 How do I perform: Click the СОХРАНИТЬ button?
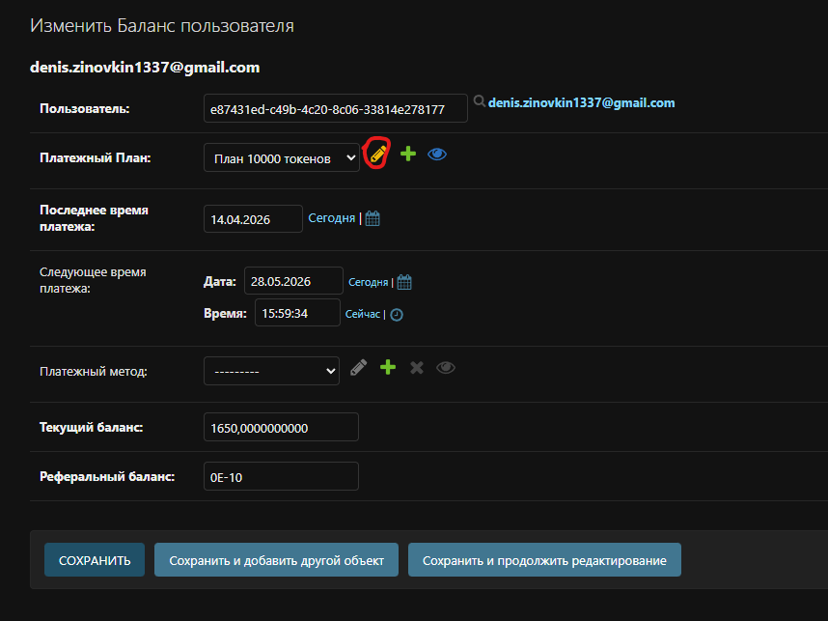pos(95,560)
